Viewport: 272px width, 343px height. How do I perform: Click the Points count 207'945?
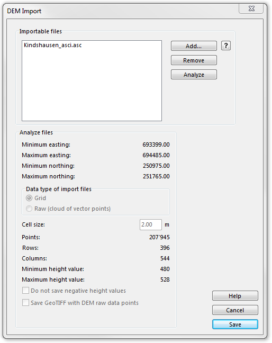point(159,237)
